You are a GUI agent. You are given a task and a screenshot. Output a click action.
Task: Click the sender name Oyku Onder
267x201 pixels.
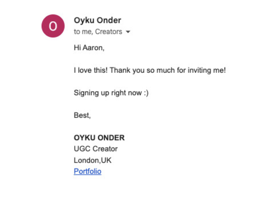[97, 20]
